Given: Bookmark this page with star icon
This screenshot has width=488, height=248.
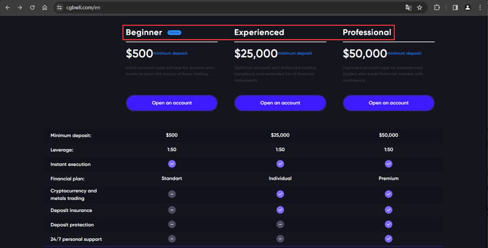Looking at the screenshot, I should click(420, 7).
